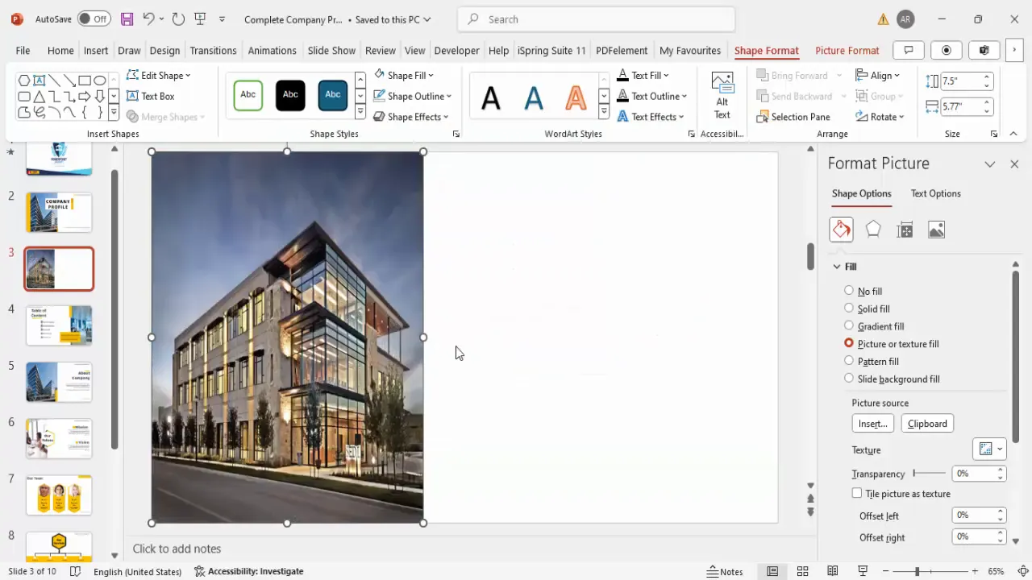The image size is (1032, 580).
Task: Choose the teal Abc shape style
Action: click(x=332, y=95)
